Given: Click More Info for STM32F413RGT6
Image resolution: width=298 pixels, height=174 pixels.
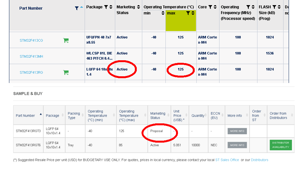Looking at the screenshot, I should point(237,145).
